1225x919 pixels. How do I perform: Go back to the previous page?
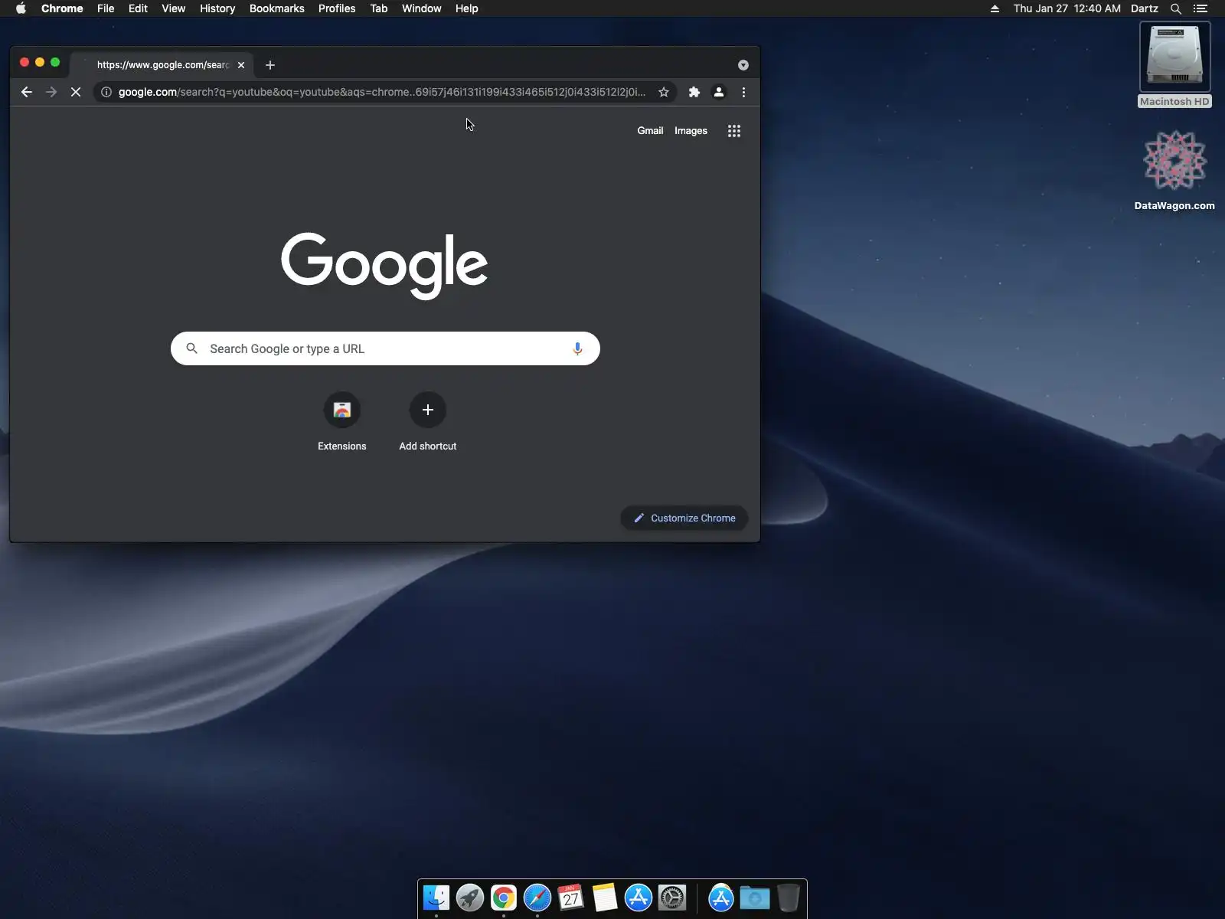pyautogui.click(x=27, y=92)
